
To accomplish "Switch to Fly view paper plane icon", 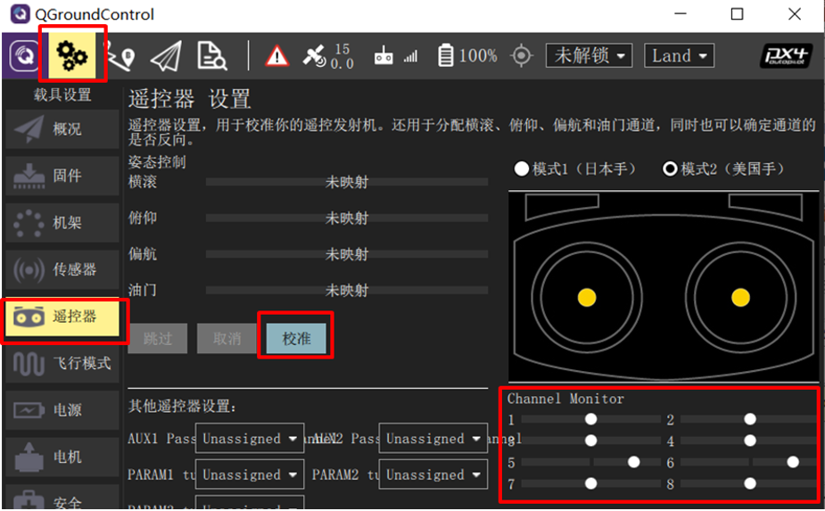I will pos(165,56).
